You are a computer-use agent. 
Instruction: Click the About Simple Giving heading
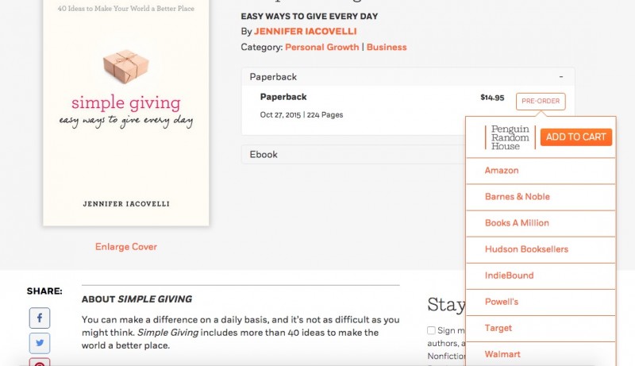[137, 299]
